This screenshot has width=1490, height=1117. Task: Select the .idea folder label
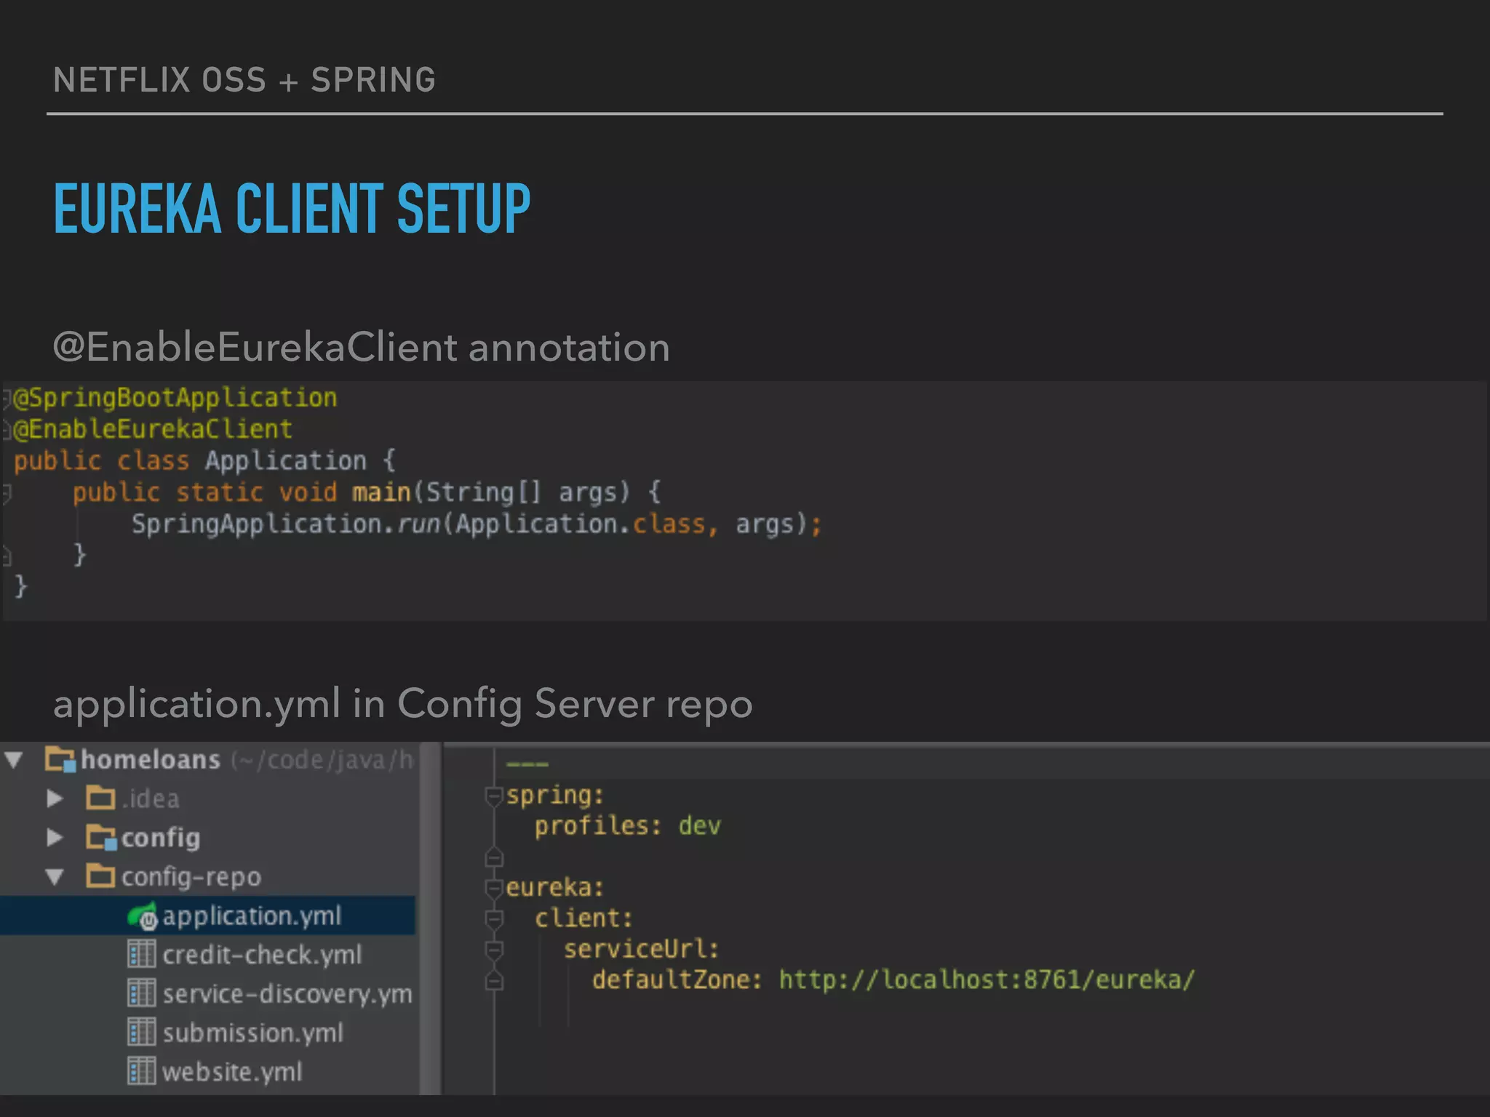coord(151,799)
